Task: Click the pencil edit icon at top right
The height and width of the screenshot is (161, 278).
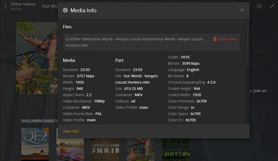Action: [x=272, y=6]
